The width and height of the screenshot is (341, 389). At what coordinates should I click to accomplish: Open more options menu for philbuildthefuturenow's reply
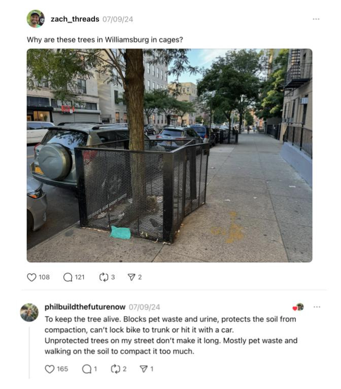317,307
